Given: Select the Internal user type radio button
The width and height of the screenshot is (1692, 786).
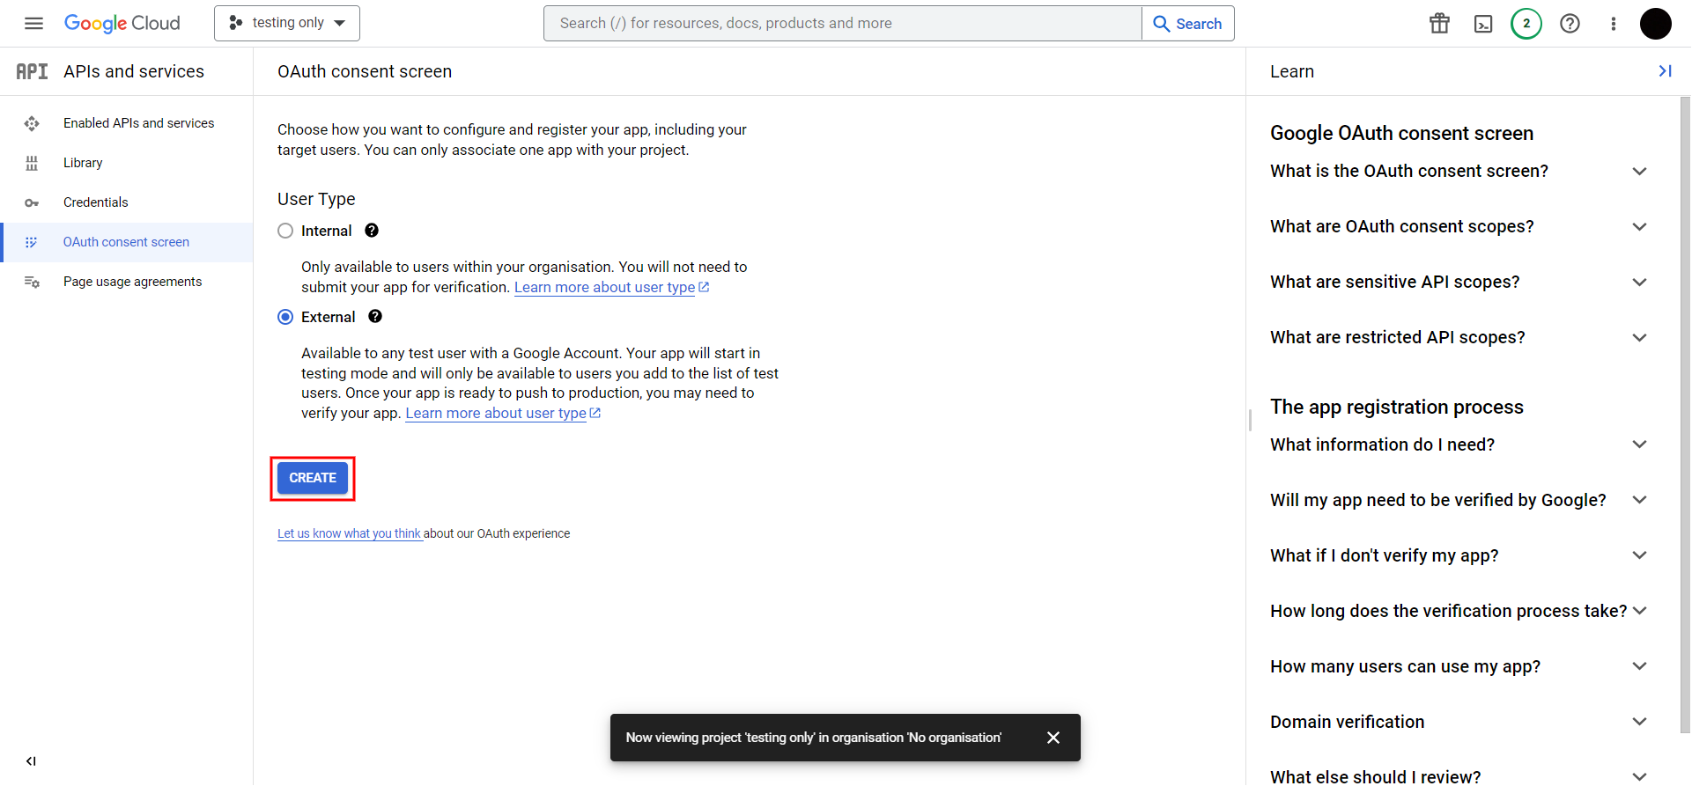Looking at the screenshot, I should (285, 231).
